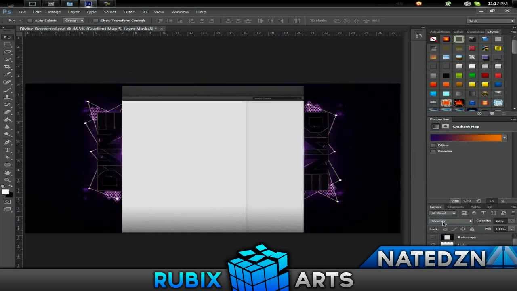Select the Pen tool
Viewport: 517px width, 291px height.
pos(7,142)
